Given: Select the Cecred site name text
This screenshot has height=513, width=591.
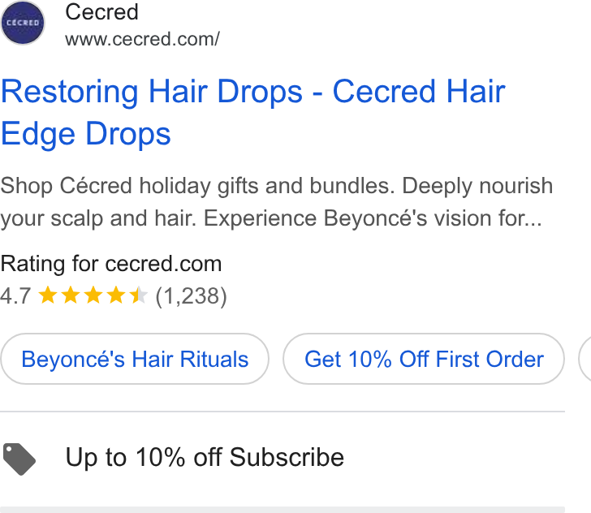Looking at the screenshot, I should coord(101,12).
